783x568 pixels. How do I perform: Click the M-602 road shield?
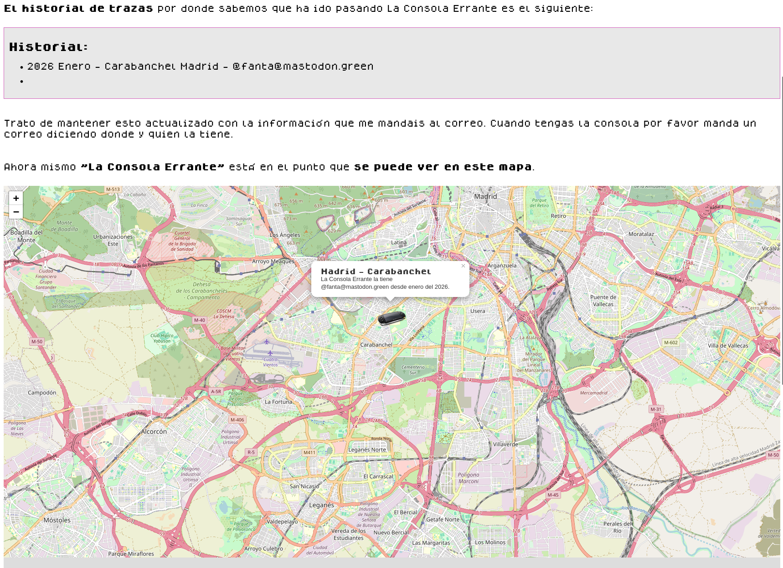coord(670,343)
